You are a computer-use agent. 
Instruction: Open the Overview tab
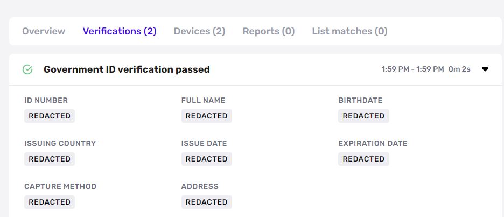(x=44, y=31)
